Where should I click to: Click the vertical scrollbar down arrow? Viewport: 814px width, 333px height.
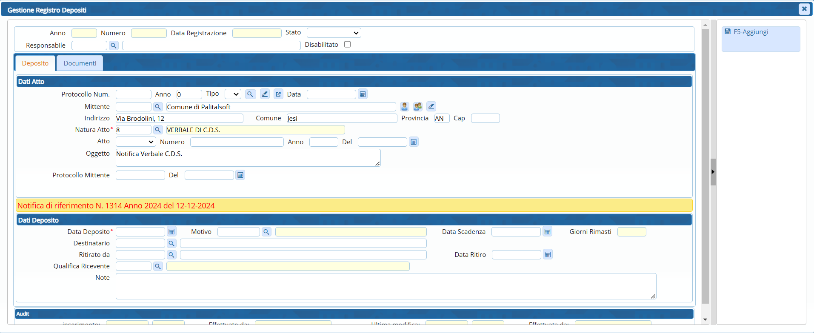click(x=705, y=320)
